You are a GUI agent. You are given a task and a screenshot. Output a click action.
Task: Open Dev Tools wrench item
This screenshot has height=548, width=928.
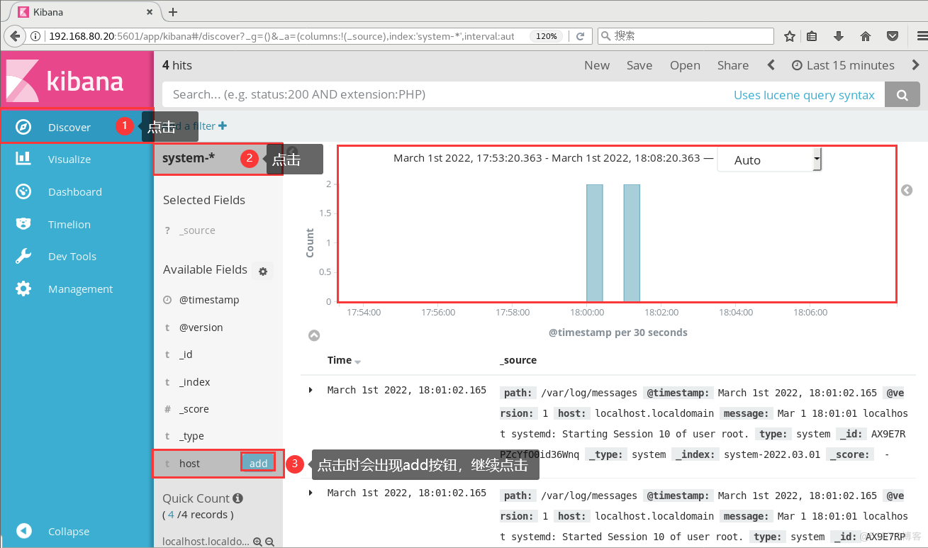72,257
